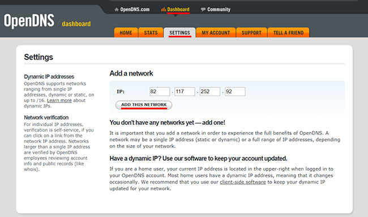The image size is (368, 217).
Task: Click the first IP octet field containing 82
Action: coord(160,92)
